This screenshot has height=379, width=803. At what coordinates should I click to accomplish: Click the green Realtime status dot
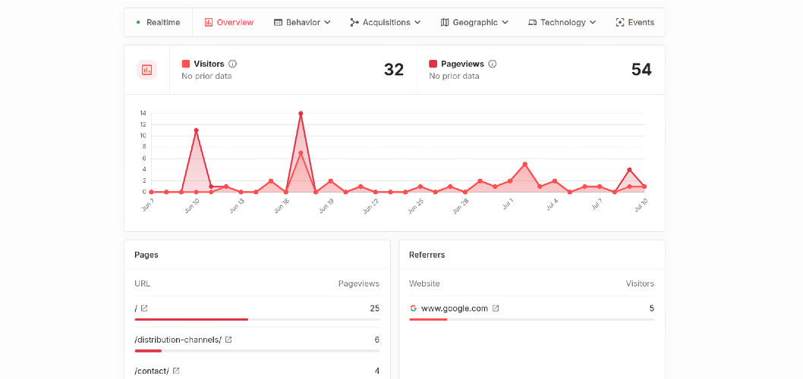coord(138,23)
